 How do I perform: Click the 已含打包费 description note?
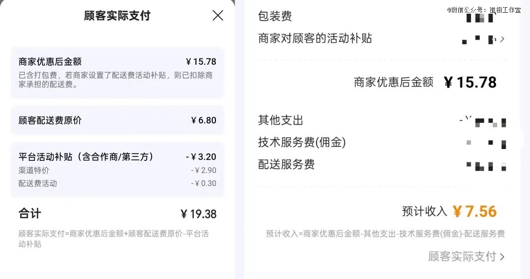pos(115,80)
